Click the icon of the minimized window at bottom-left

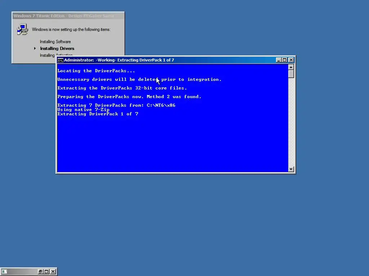pos(4,272)
